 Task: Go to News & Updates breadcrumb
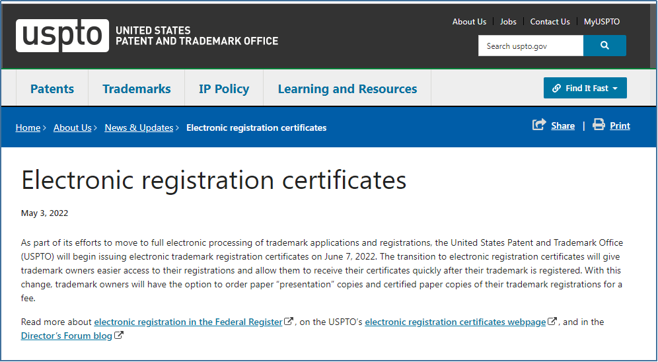139,127
